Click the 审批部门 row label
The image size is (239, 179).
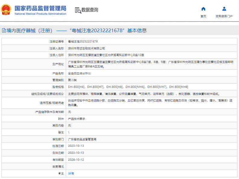[58, 139]
